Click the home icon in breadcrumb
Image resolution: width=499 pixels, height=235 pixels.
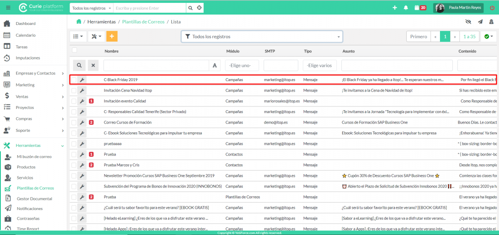coord(79,22)
